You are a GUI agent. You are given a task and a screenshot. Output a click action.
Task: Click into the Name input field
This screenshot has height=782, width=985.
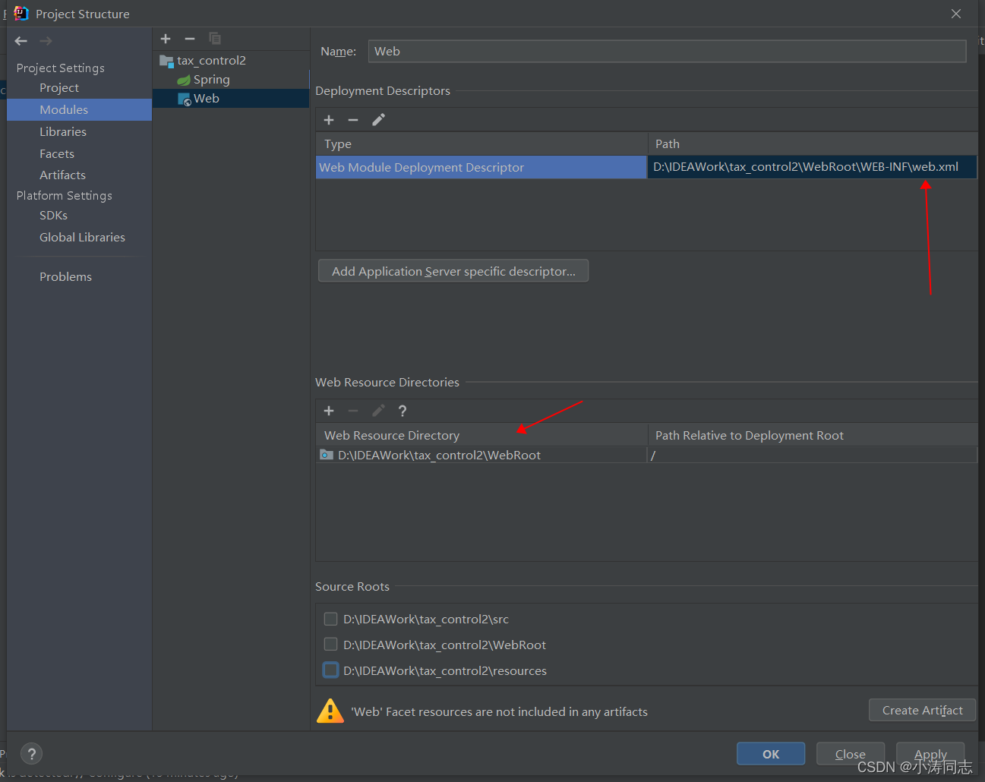(667, 52)
